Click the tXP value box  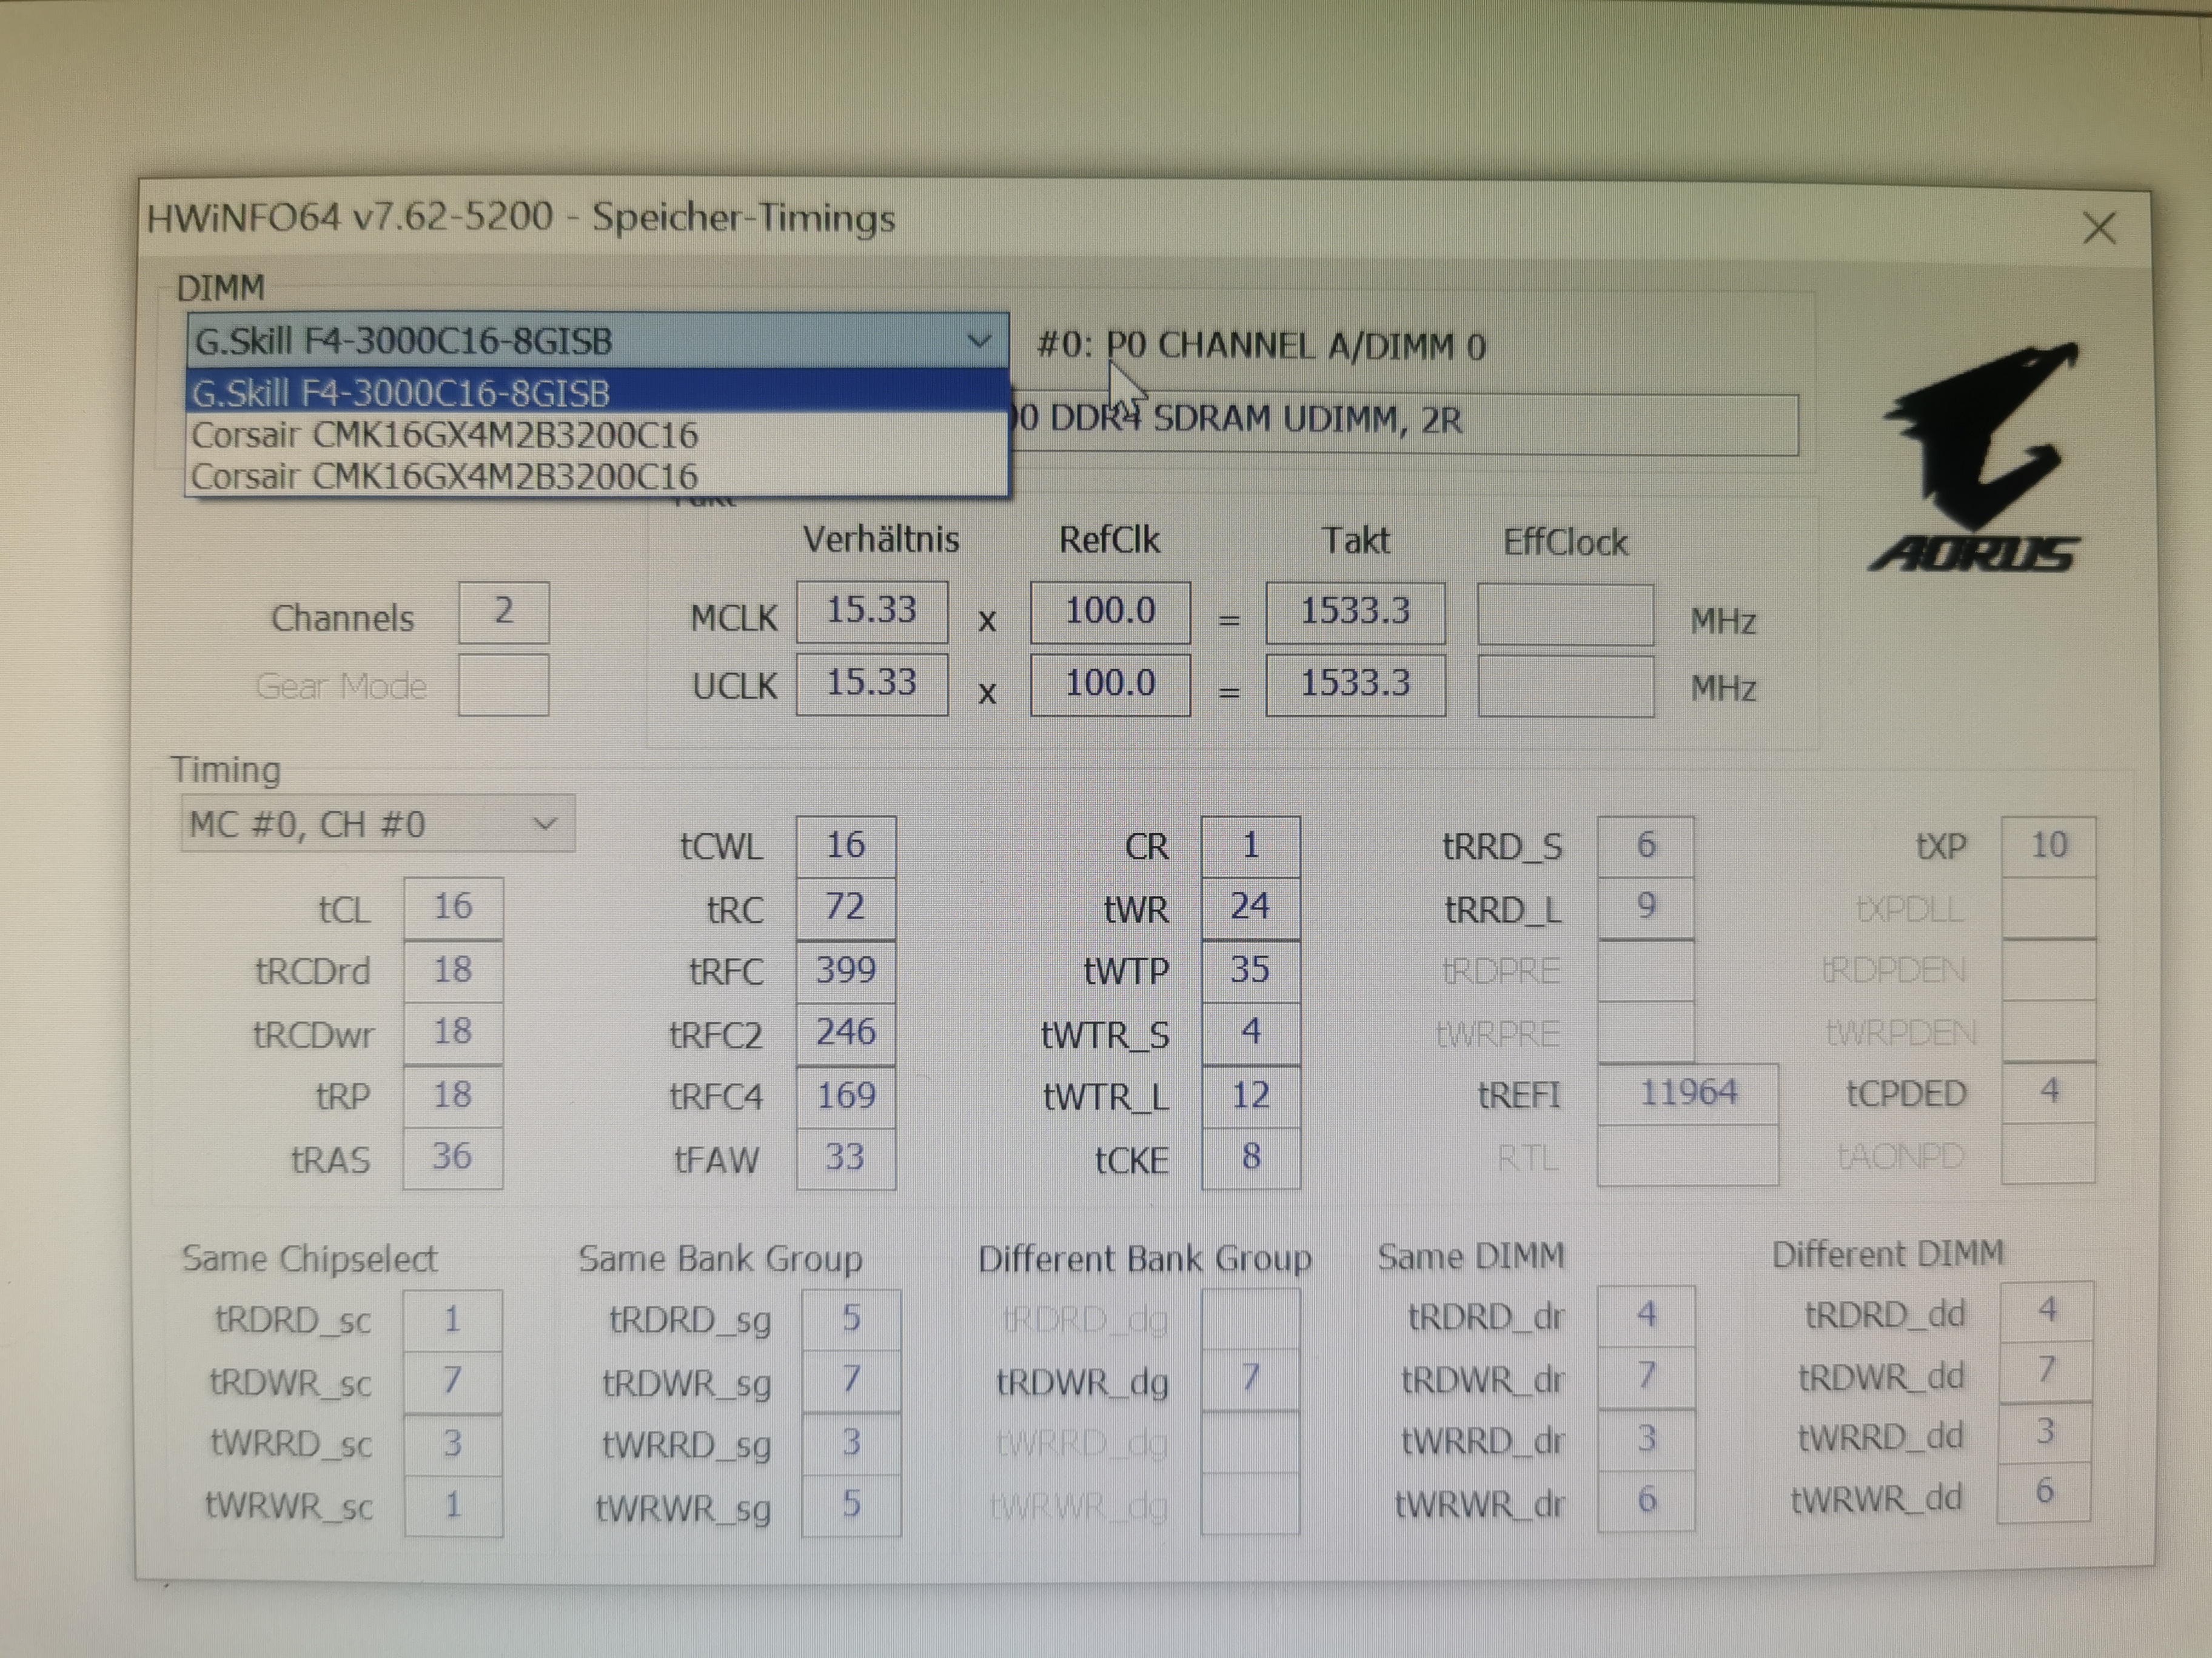point(2047,845)
